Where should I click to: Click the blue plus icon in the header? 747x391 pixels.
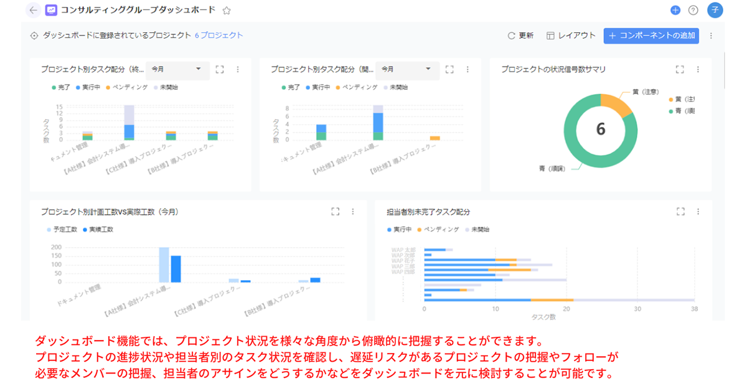click(x=675, y=10)
